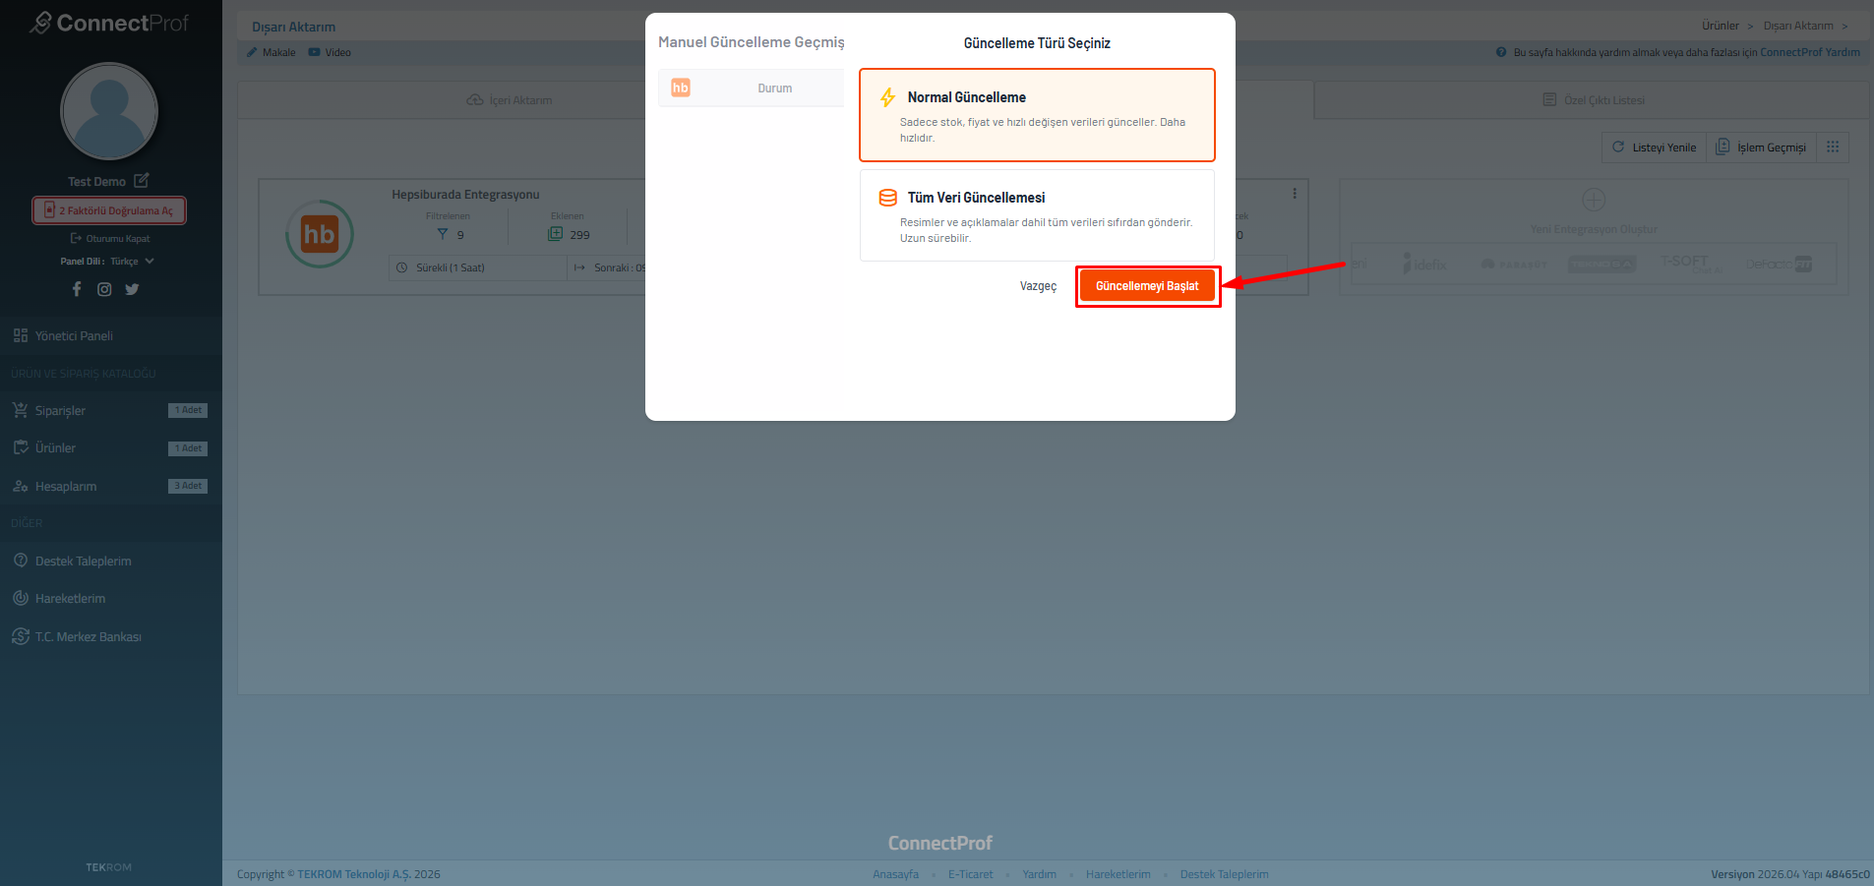Select the Durum column header
Viewport: 1874px width, 886px height.
[x=775, y=89]
